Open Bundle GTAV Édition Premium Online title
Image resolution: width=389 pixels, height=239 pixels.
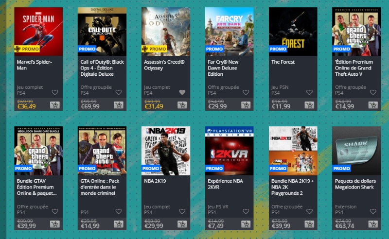click(37, 187)
